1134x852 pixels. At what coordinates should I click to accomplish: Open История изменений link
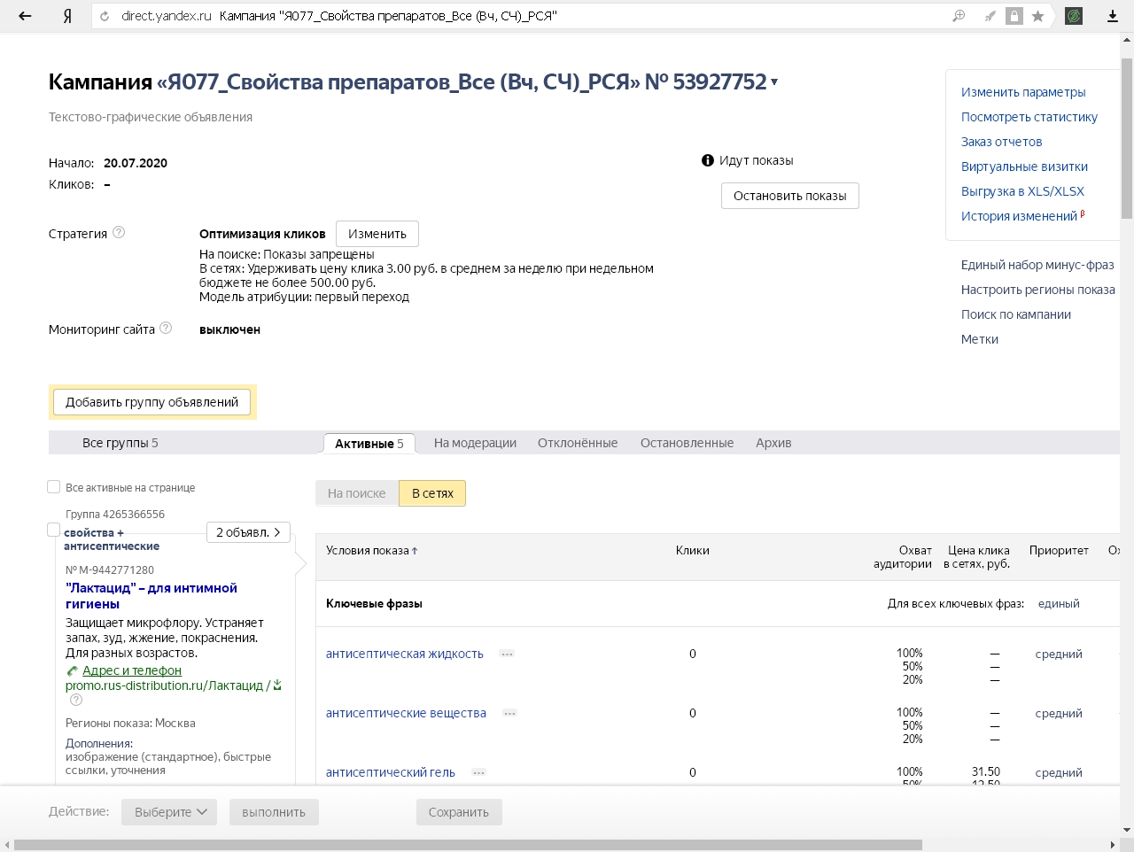1020,216
